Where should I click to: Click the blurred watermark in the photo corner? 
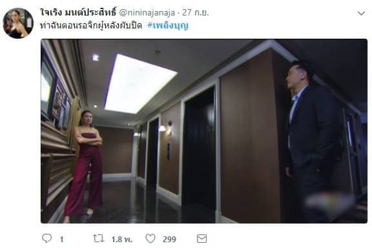click(x=329, y=201)
